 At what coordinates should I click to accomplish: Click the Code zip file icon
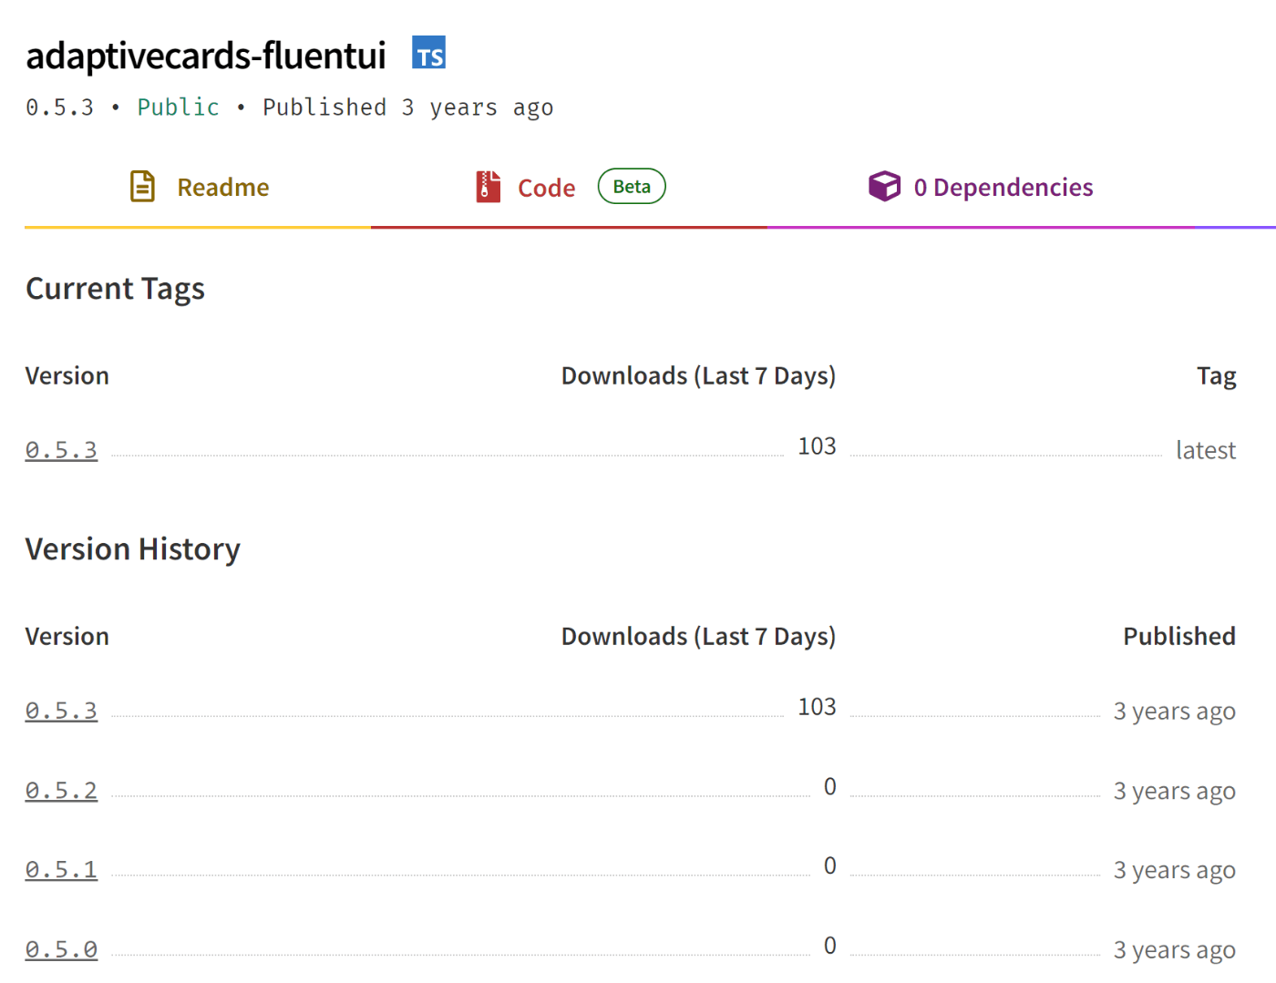[x=489, y=187]
